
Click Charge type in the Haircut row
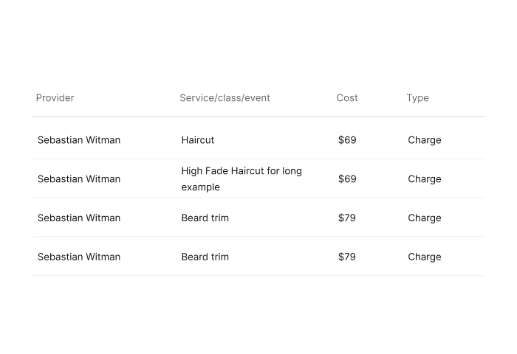425,140
